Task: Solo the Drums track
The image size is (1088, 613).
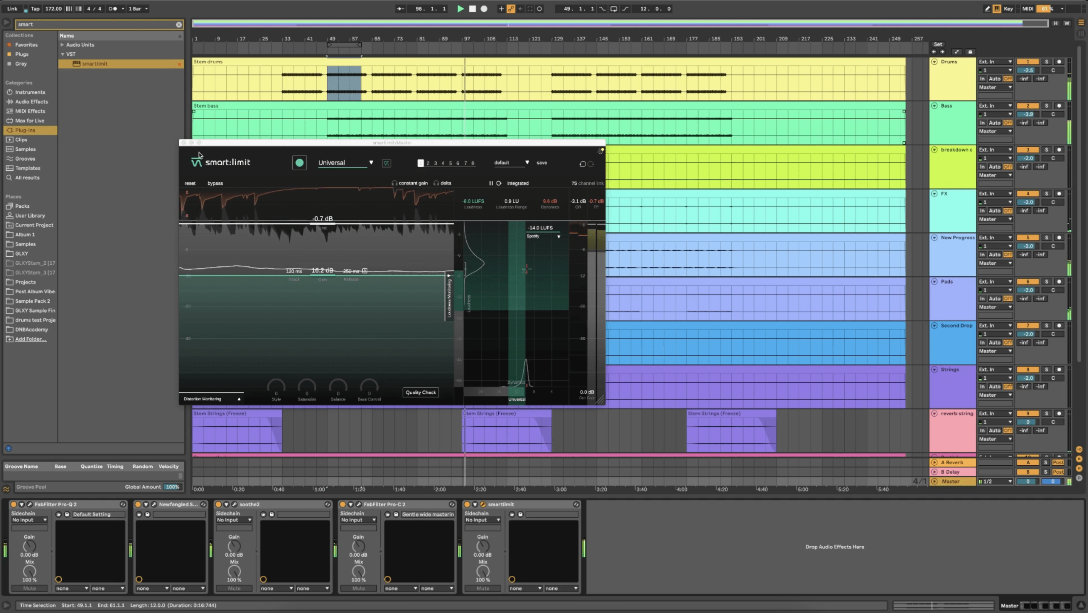Action: (x=1046, y=62)
